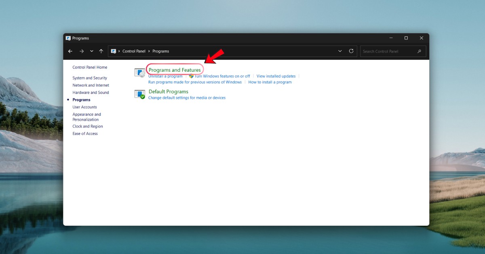Image resolution: width=485 pixels, height=254 pixels.
Task: Open Control Panel Home link
Action: (90, 67)
